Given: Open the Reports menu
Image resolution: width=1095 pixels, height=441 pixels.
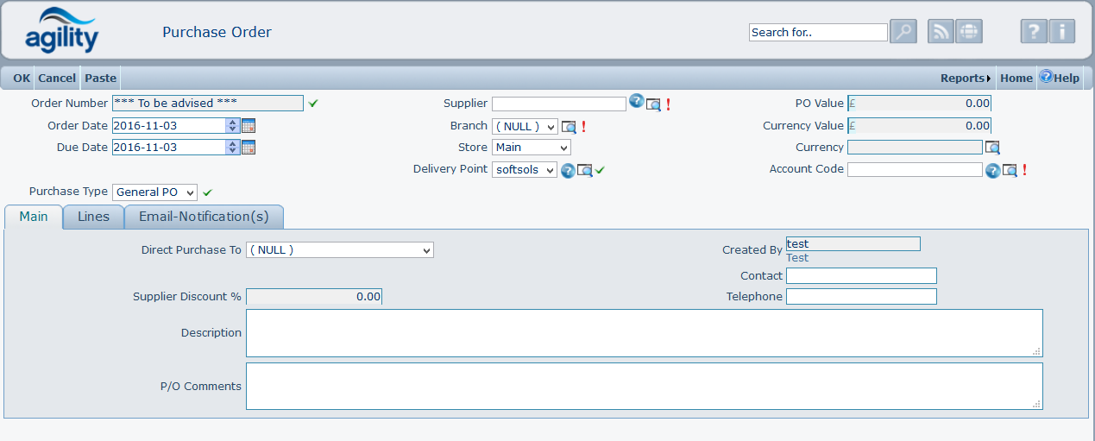Looking at the screenshot, I should (966, 79).
